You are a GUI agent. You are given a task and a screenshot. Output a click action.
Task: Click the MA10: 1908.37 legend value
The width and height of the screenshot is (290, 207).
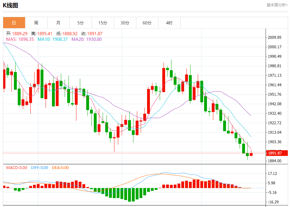coord(53,39)
